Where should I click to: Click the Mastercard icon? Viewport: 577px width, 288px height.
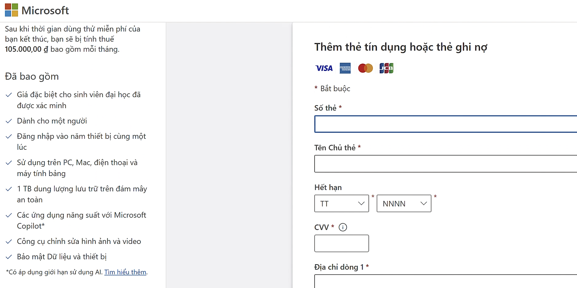[x=365, y=68]
